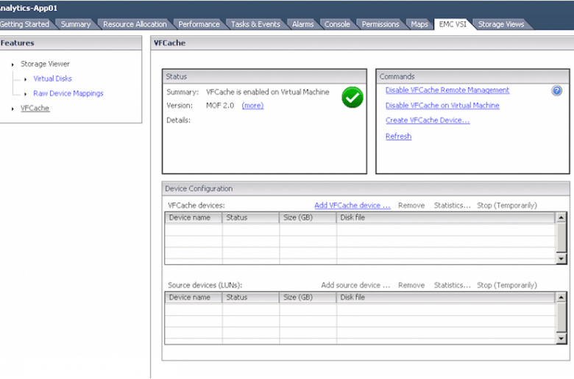
Task: Click source devices table scroll-down arrow
Action: pyautogui.click(x=561, y=339)
